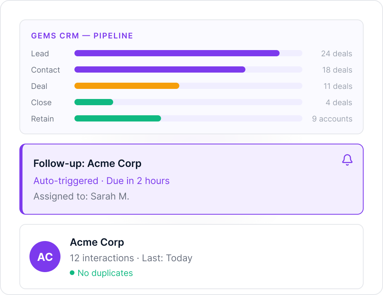Select the Close stage label
This screenshot has height=295, width=383.
click(41, 102)
